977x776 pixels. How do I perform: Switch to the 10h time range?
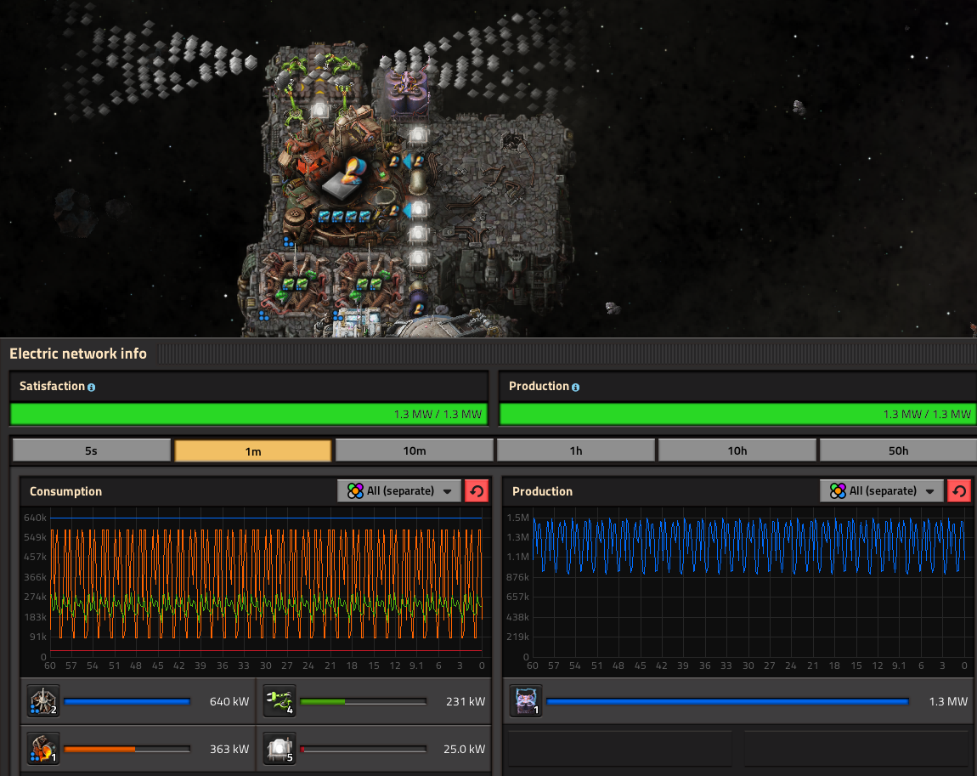[x=737, y=450]
